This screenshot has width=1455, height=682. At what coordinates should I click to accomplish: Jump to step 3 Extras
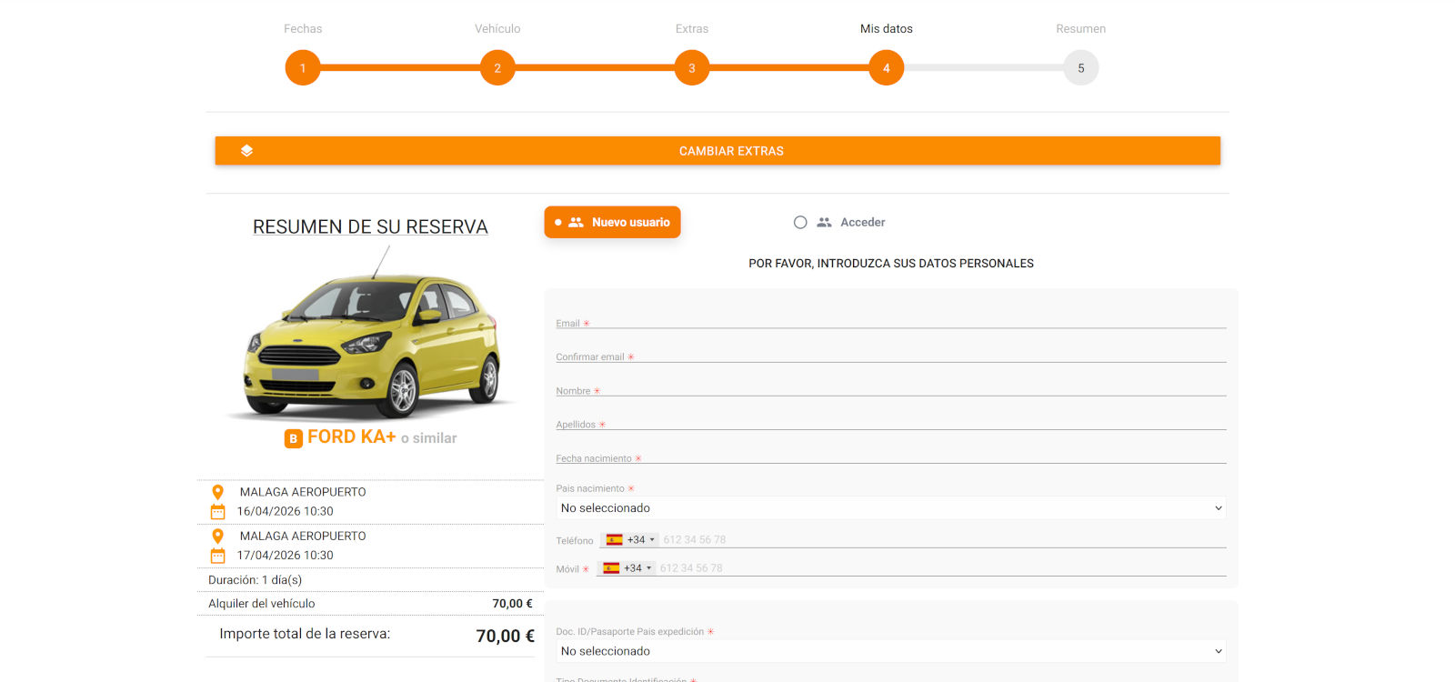692,68
